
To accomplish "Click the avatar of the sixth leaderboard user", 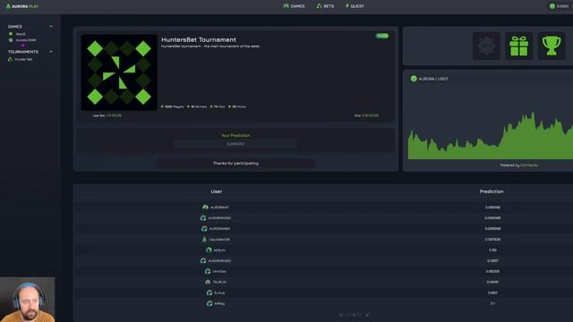I will coord(203,260).
